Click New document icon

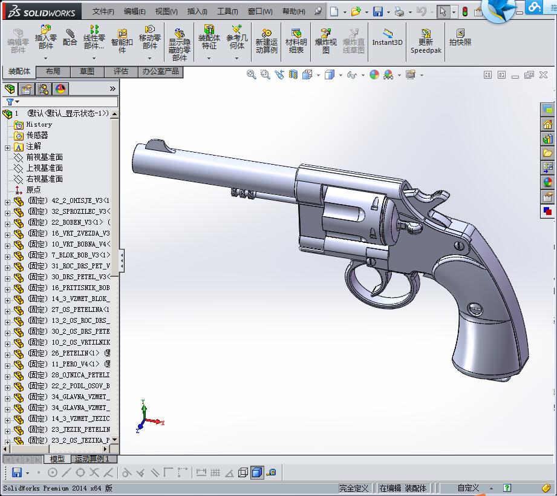334,12
